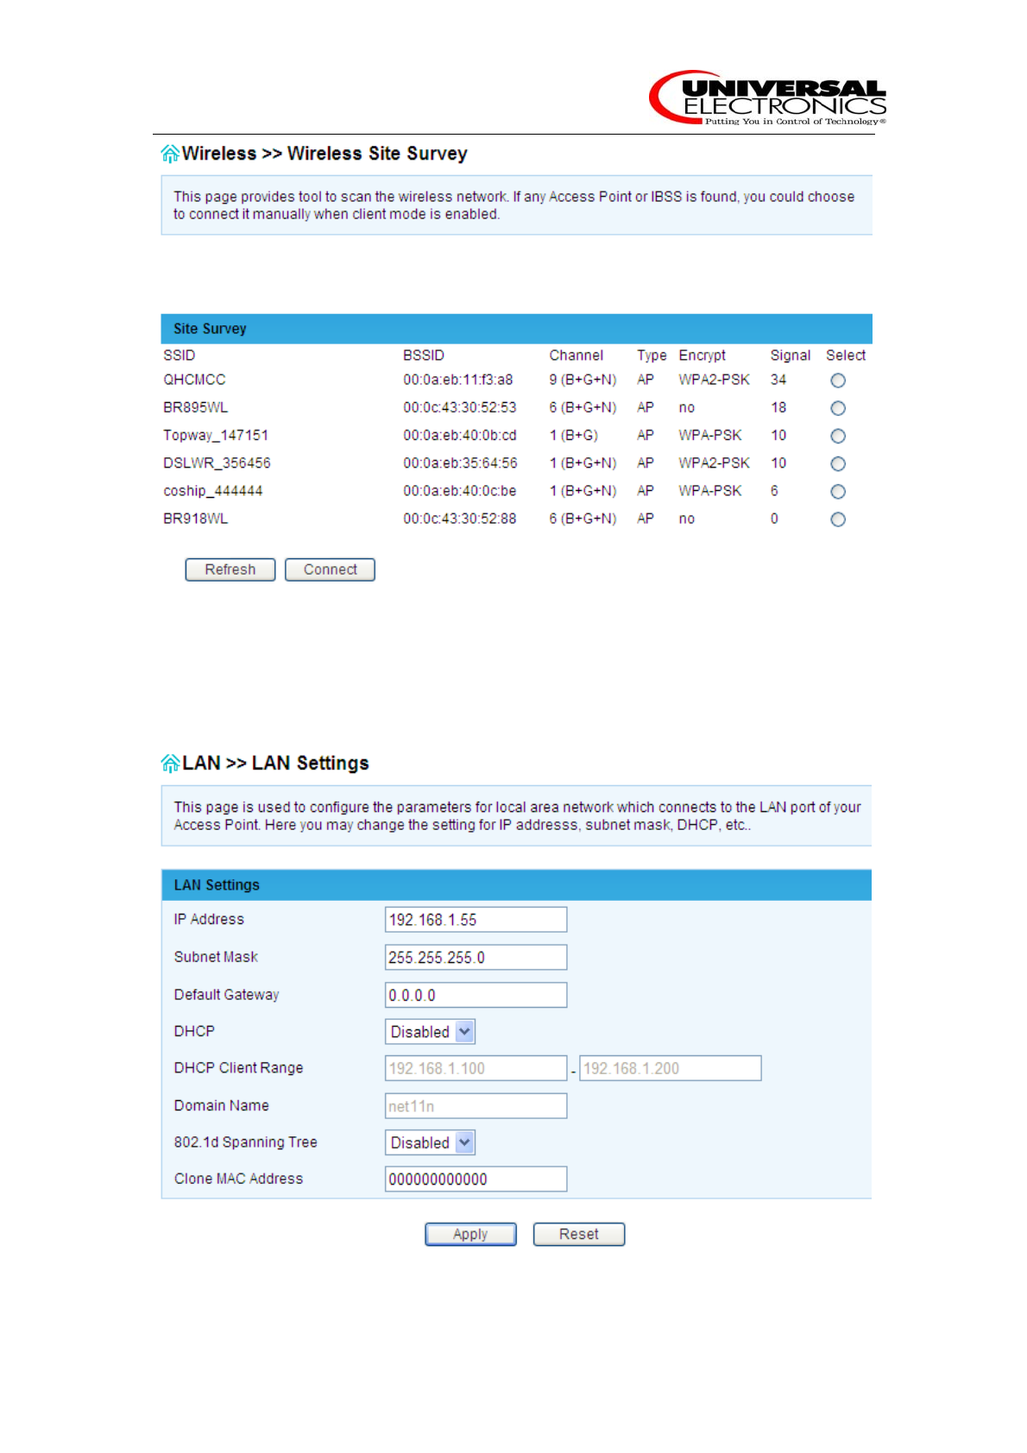Click the Apply button
Viewport: 1027px width, 1453px height.
click(470, 1234)
